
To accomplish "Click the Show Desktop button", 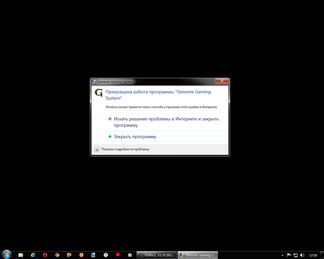I will [x=322, y=255].
